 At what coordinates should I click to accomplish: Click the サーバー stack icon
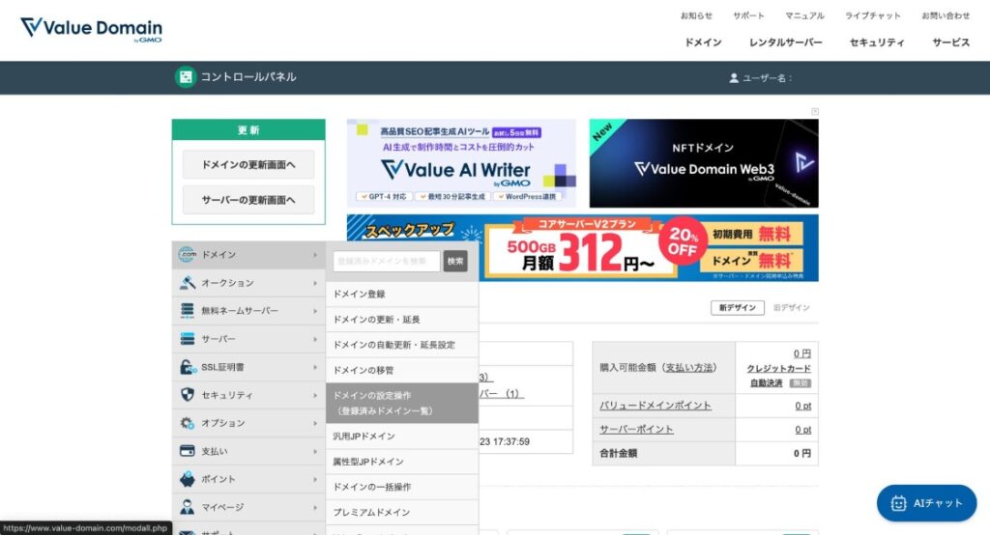(187, 339)
